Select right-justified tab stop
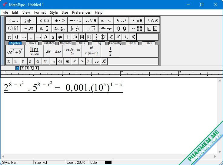The width and height of the screenshot is (223, 165). [27, 68]
